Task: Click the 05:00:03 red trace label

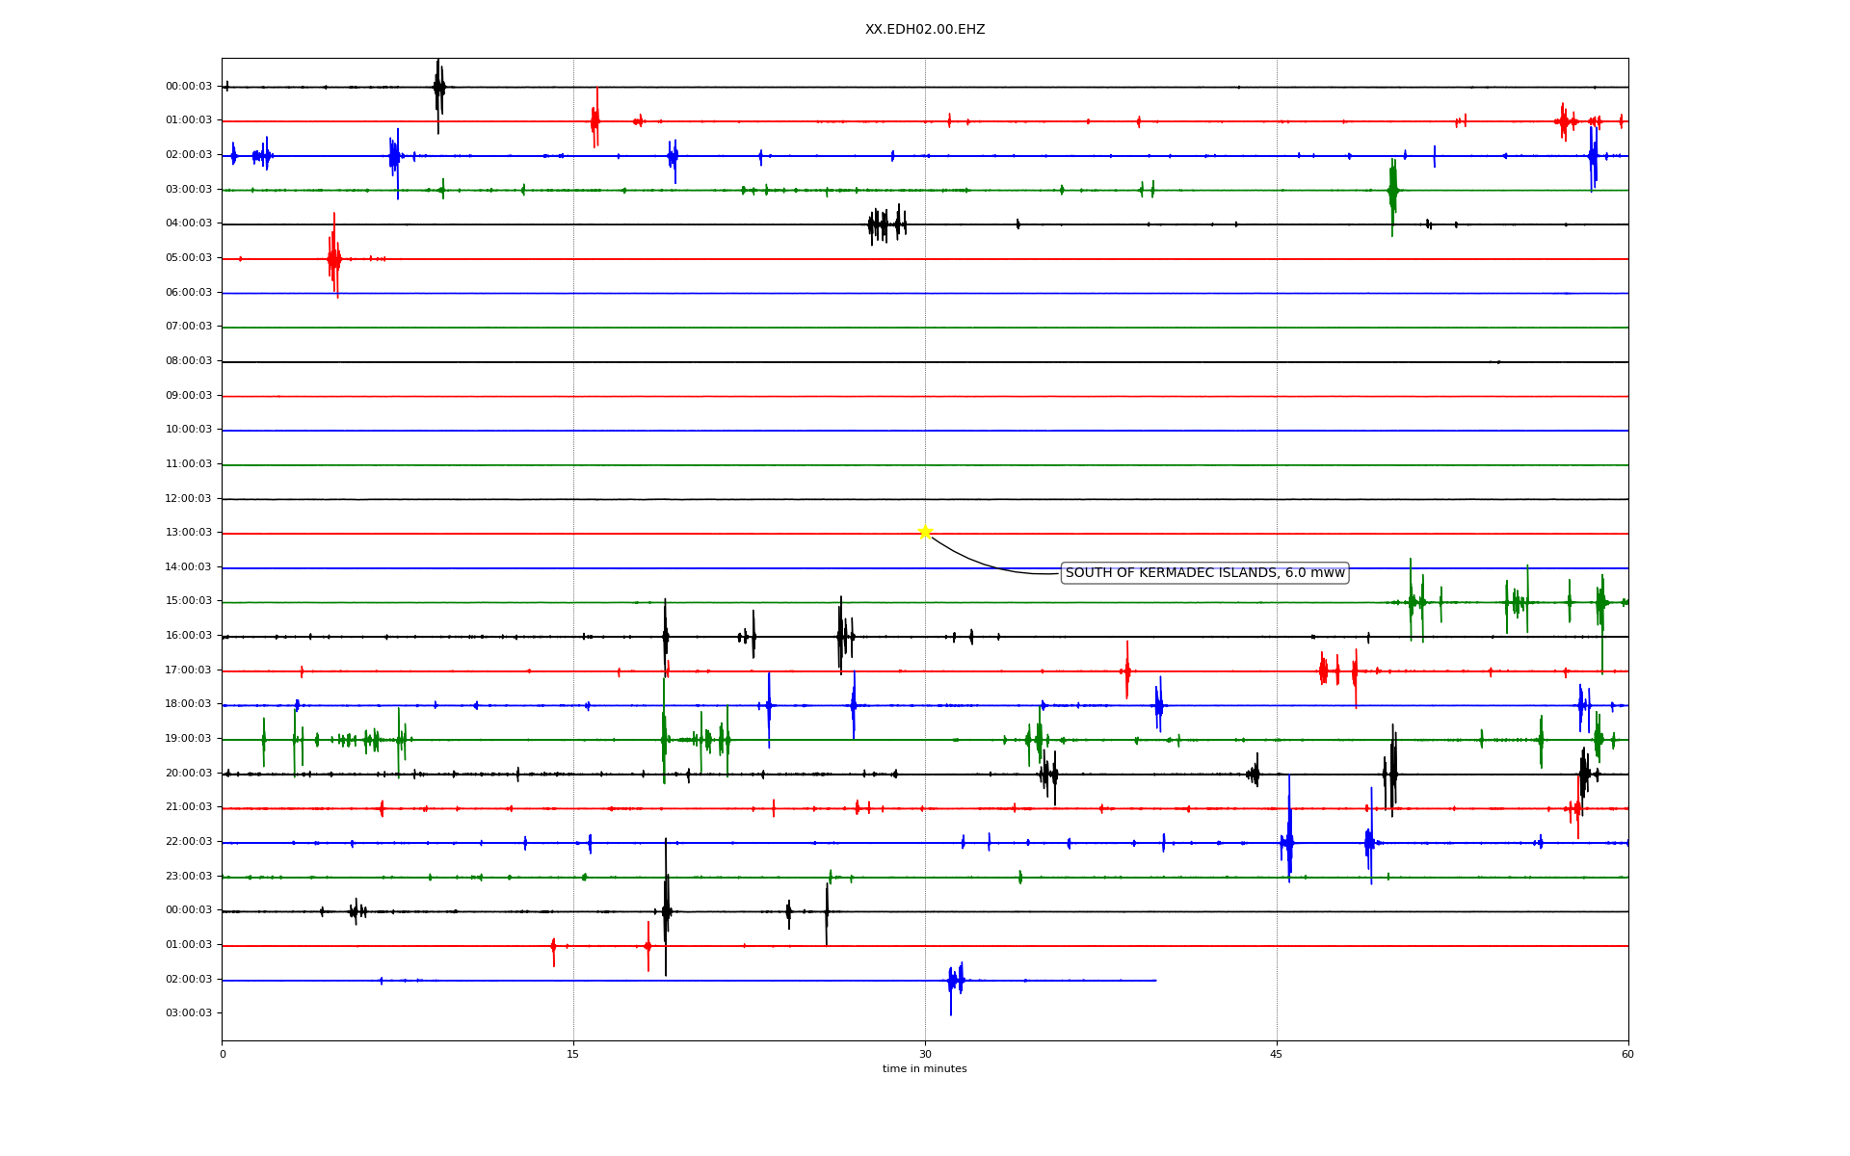Action: click(x=188, y=258)
